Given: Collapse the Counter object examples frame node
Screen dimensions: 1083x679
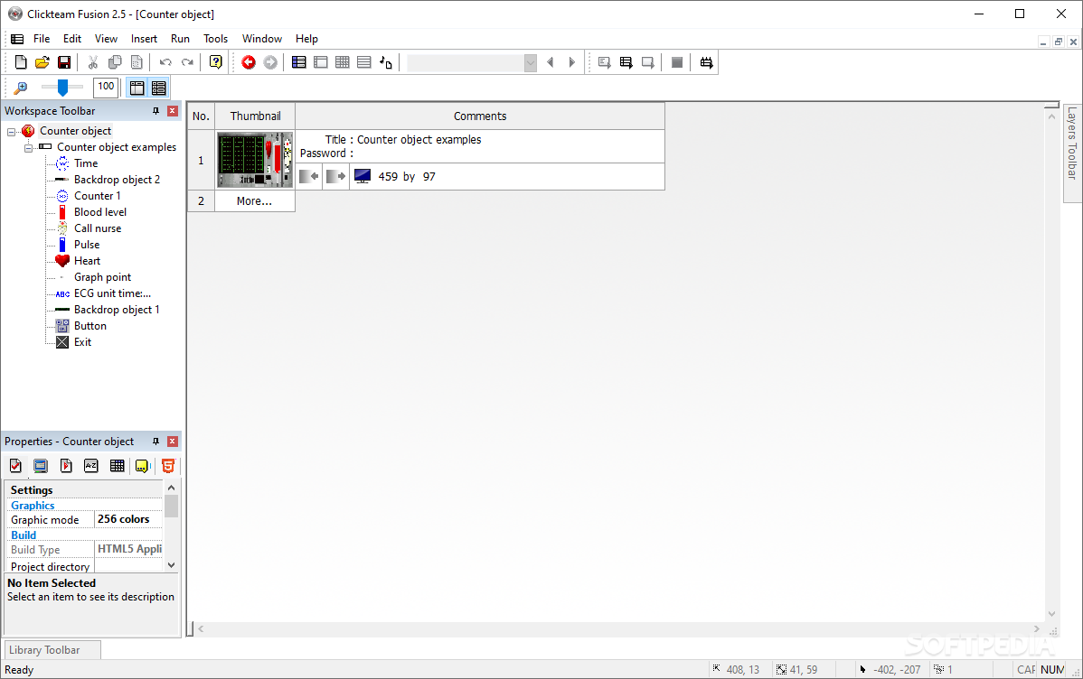Looking at the screenshot, I should (28, 148).
